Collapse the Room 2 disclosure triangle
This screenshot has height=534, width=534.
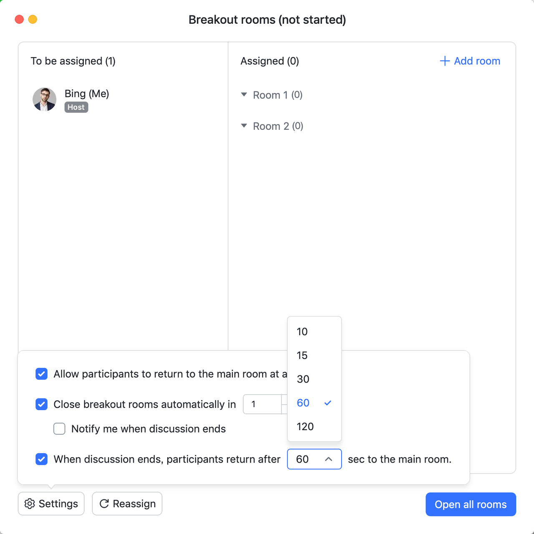coord(244,126)
